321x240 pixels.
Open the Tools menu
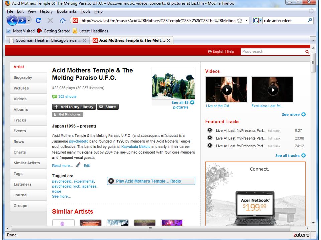[85, 11]
